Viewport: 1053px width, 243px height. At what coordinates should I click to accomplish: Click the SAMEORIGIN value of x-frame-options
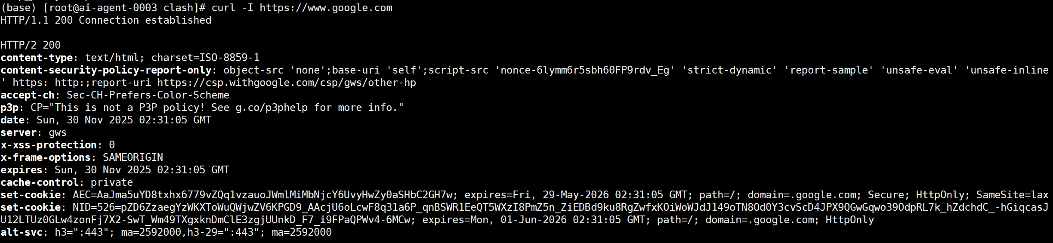click(133, 157)
